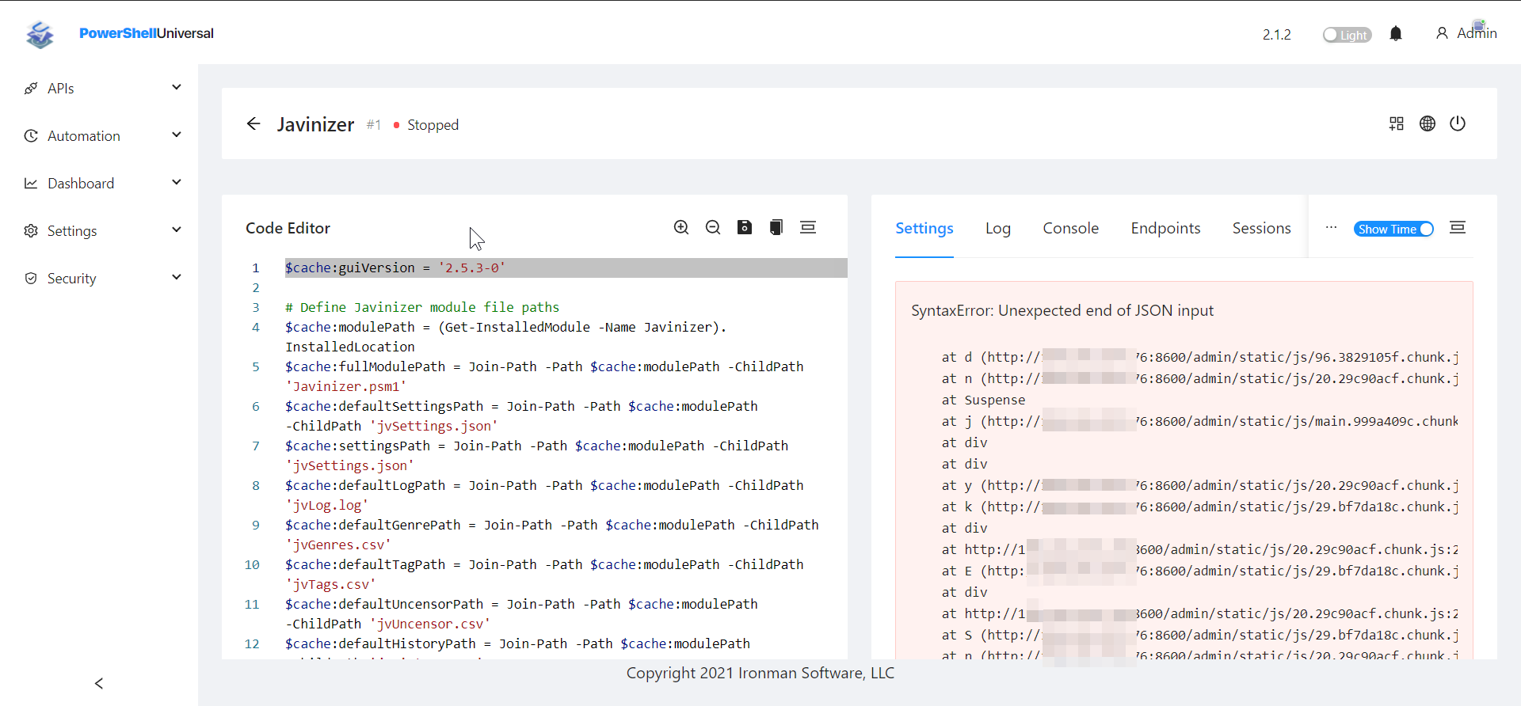The image size is (1521, 706).
Task: Click the power icon to start dashboard
Action: (x=1458, y=123)
